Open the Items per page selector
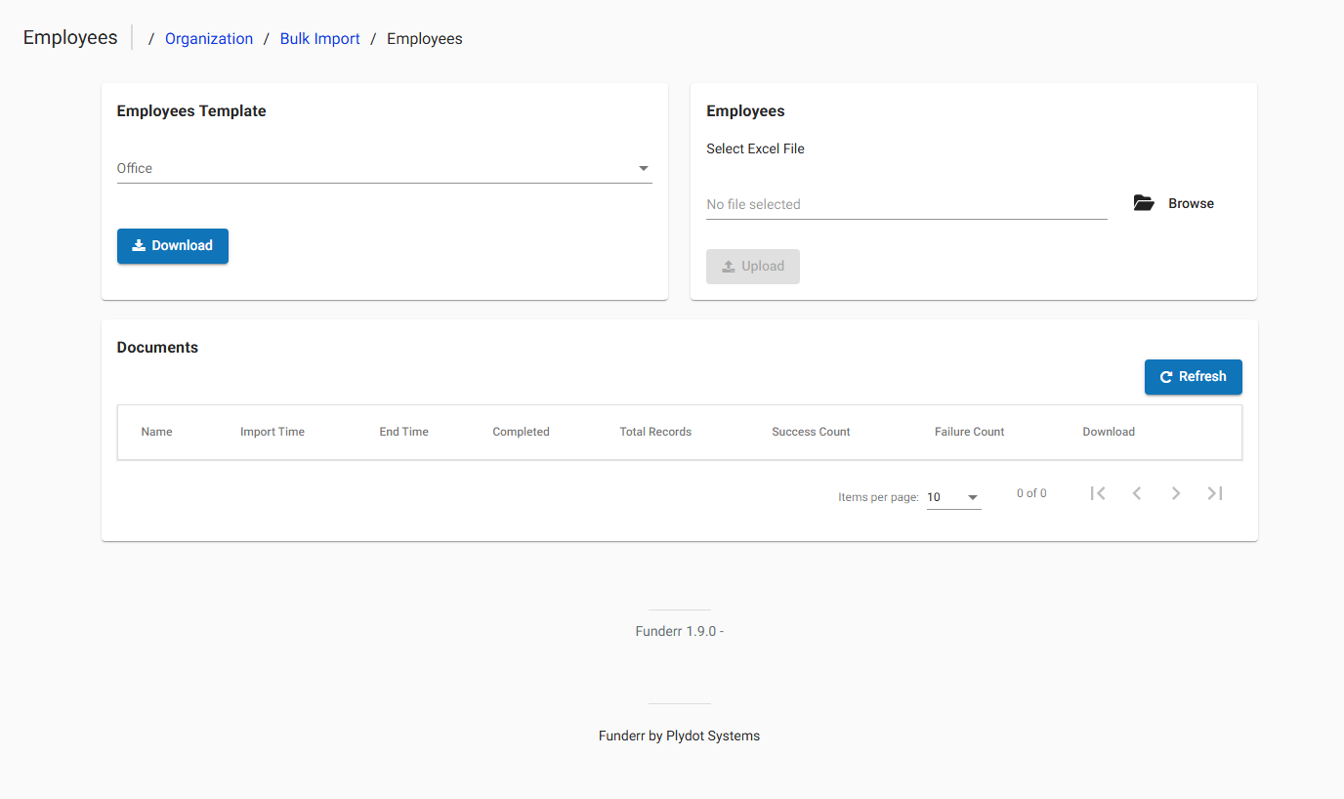The height and width of the screenshot is (799, 1344). pyautogui.click(x=952, y=496)
